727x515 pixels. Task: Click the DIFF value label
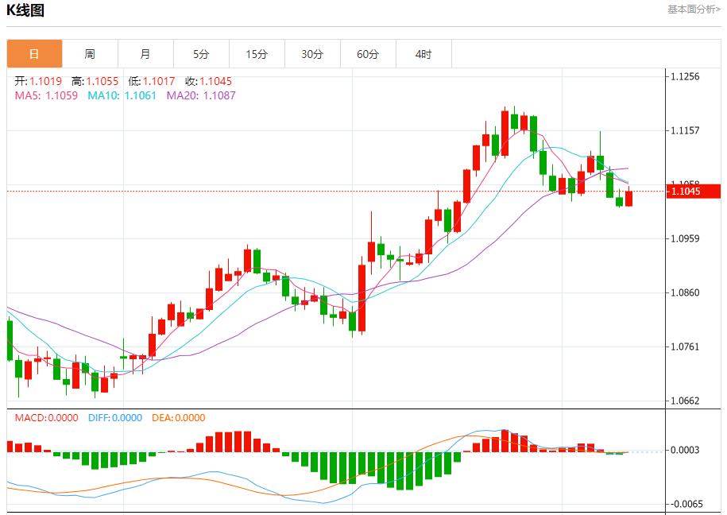pyautogui.click(x=114, y=417)
